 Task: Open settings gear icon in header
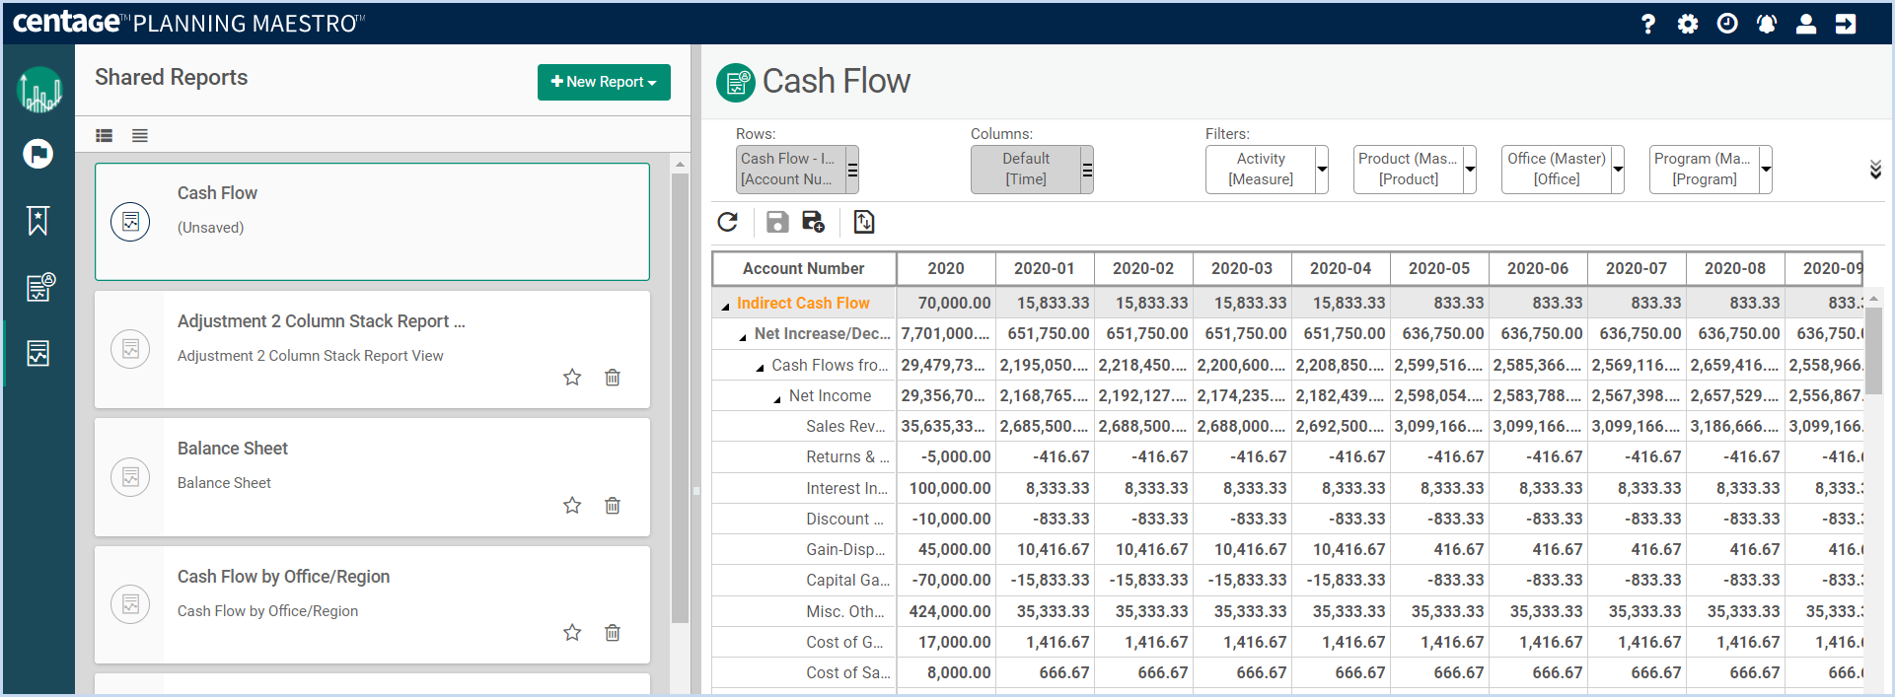pyautogui.click(x=1688, y=24)
